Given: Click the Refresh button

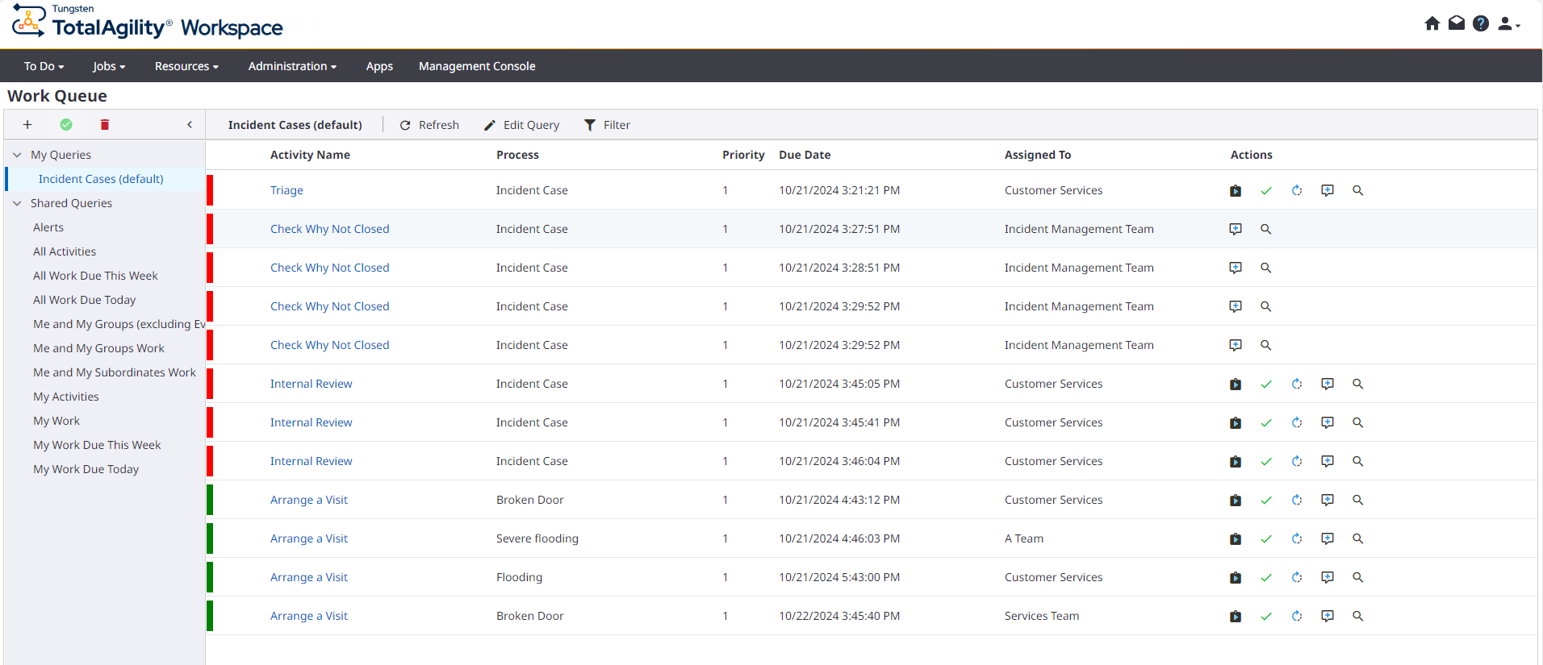Looking at the screenshot, I should click(x=429, y=125).
